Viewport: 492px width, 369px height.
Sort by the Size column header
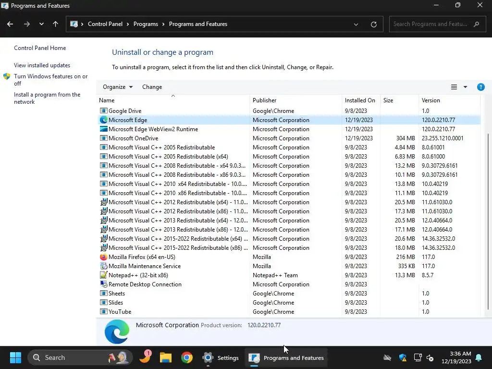(399, 100)
